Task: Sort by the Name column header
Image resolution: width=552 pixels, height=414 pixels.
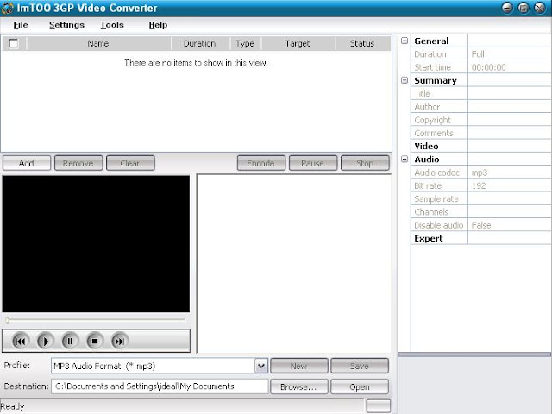Action: (x=98, y=43)
